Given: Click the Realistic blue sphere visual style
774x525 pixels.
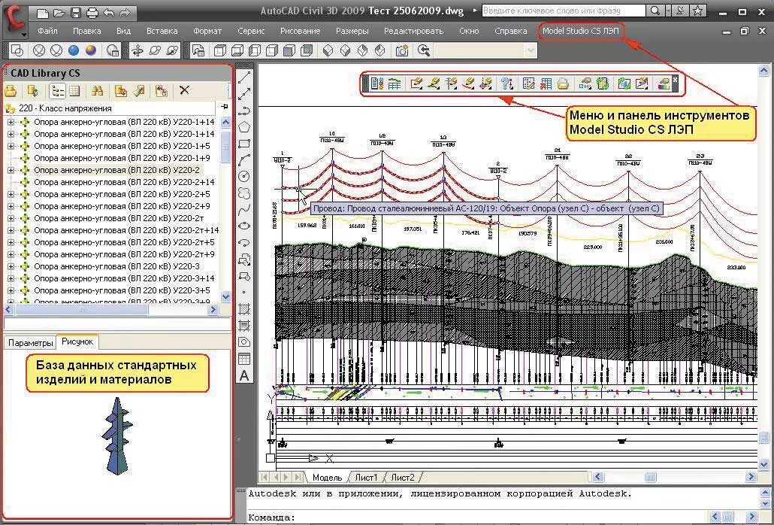Looking at the screenshot, I should tap(74, 50).
